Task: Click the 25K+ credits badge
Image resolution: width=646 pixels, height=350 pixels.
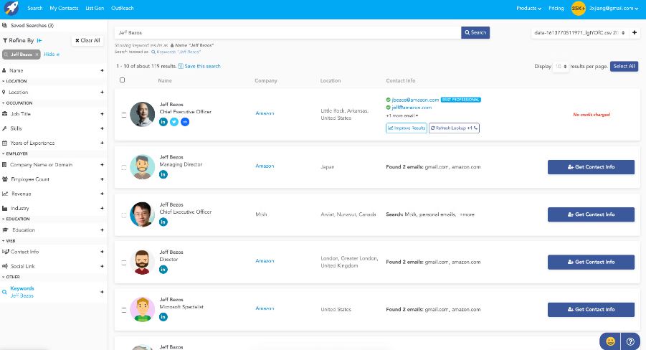Action: 578,8
